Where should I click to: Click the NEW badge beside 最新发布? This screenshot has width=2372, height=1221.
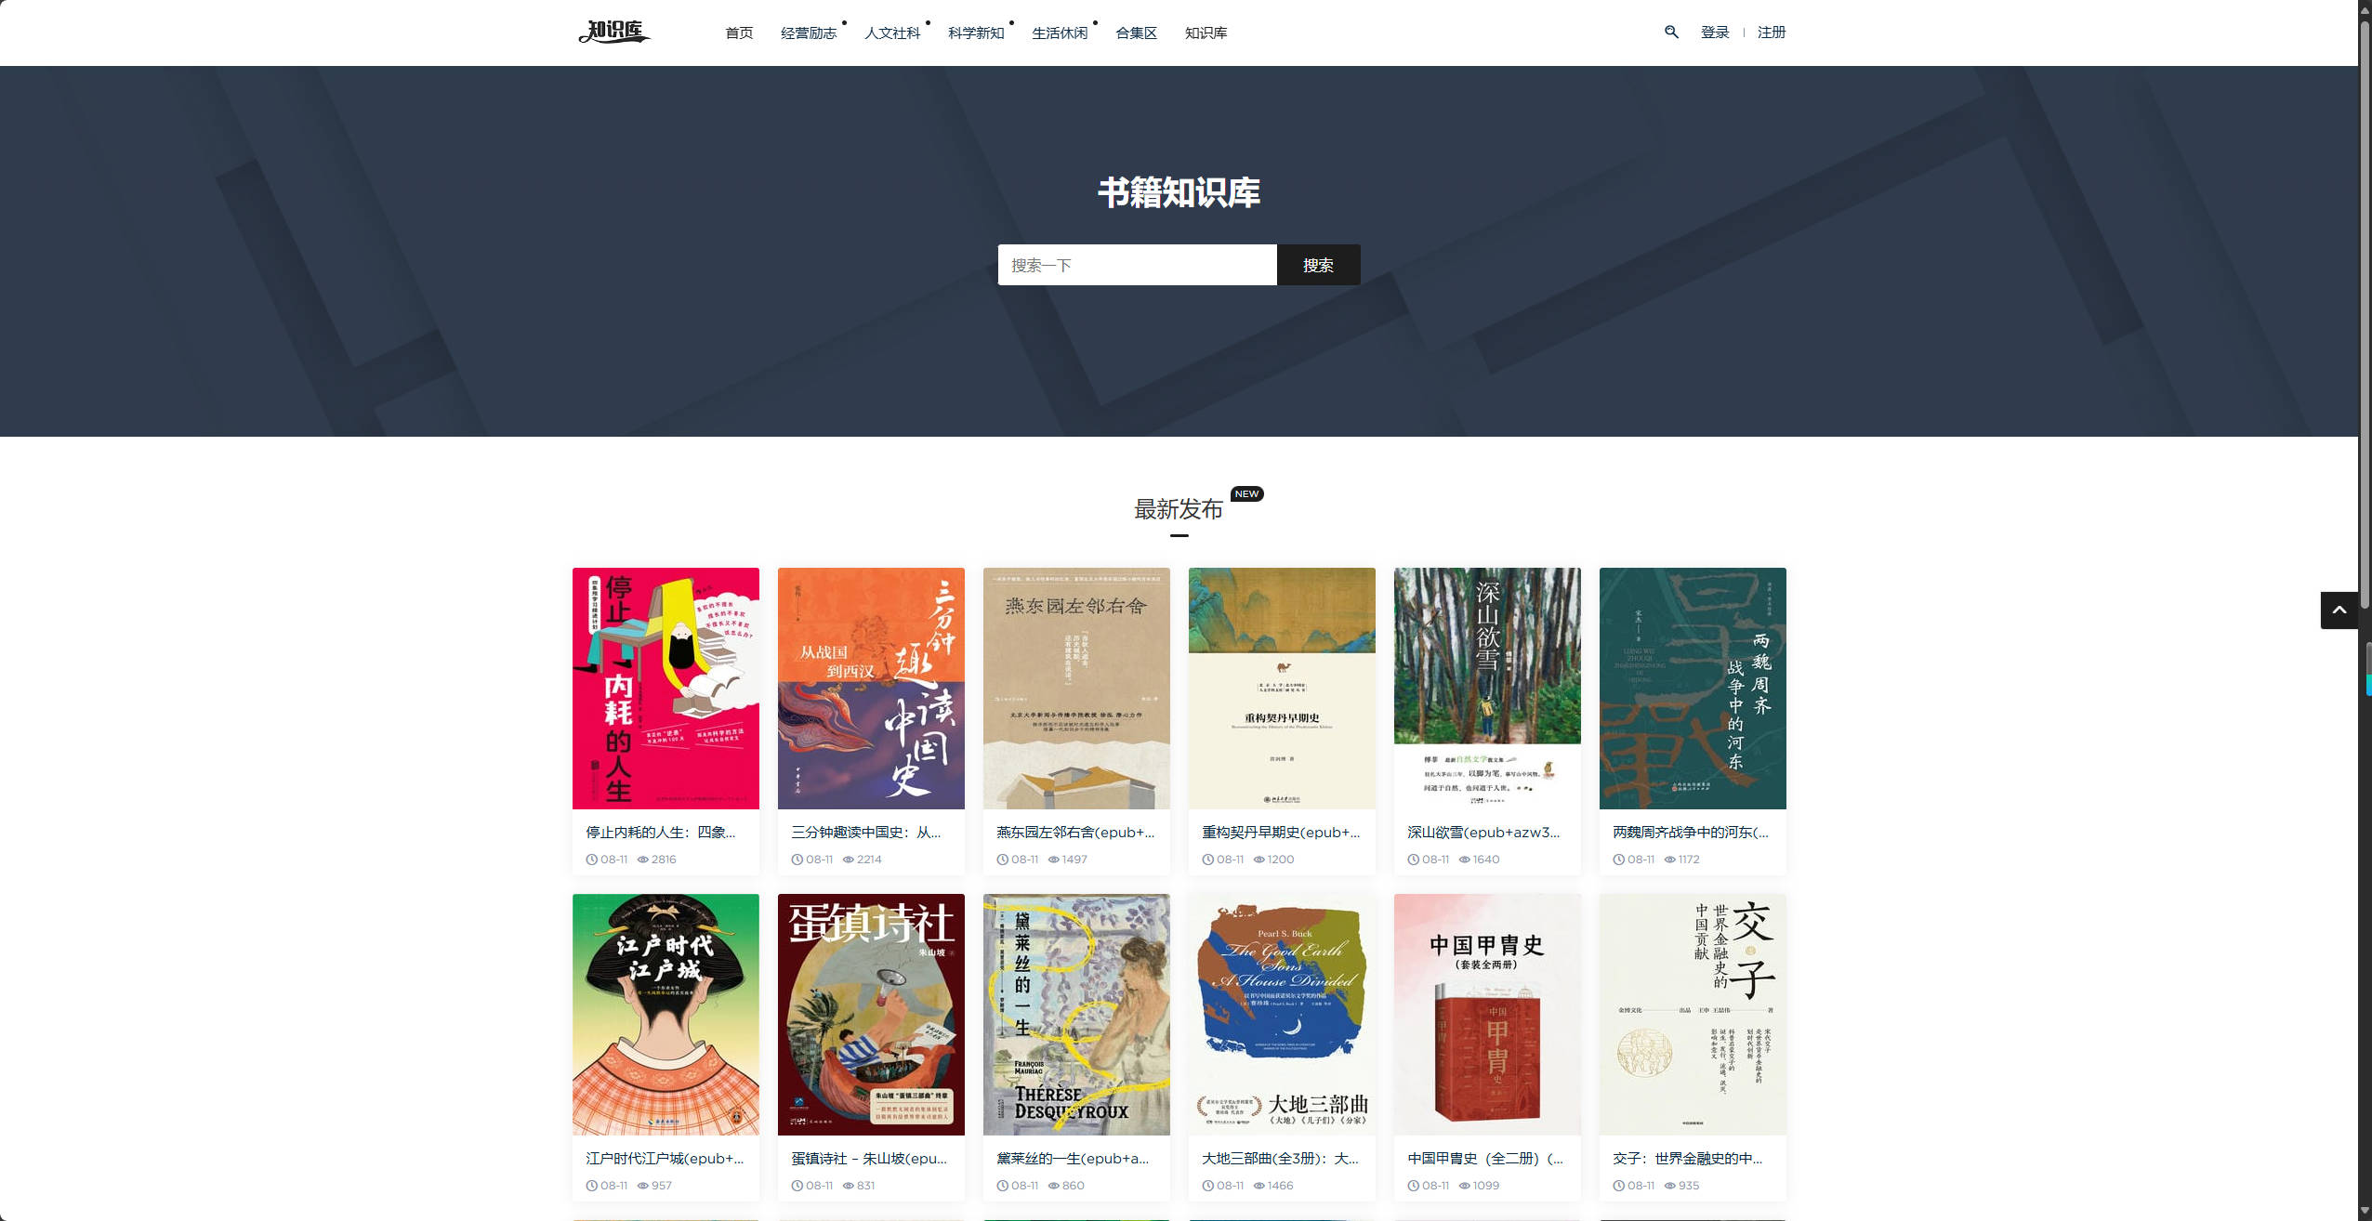[x=1246, y=493]
